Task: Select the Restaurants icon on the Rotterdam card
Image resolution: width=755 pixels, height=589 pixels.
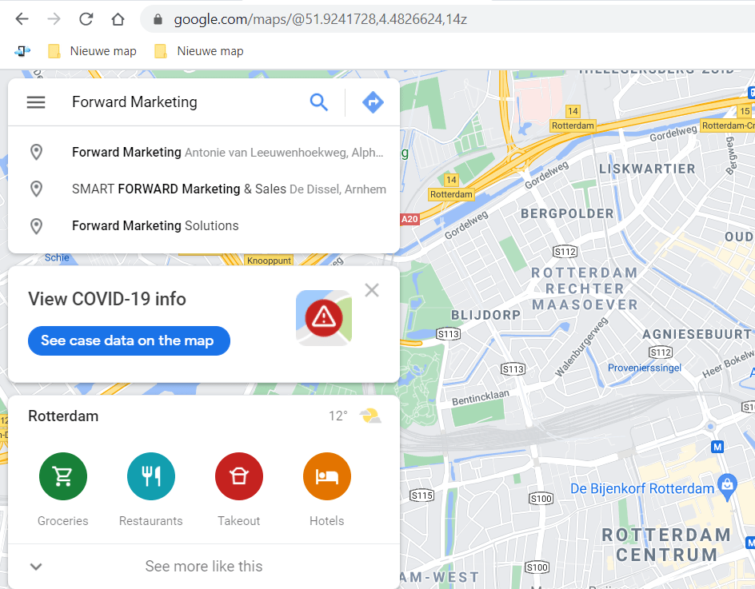Action: coord(150,476)
